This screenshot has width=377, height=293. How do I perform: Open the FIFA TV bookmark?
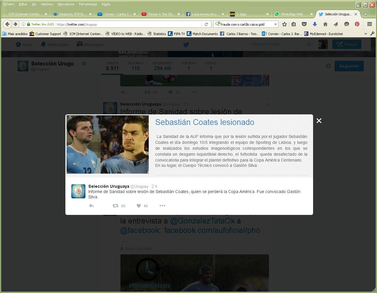tap(176, 34)
